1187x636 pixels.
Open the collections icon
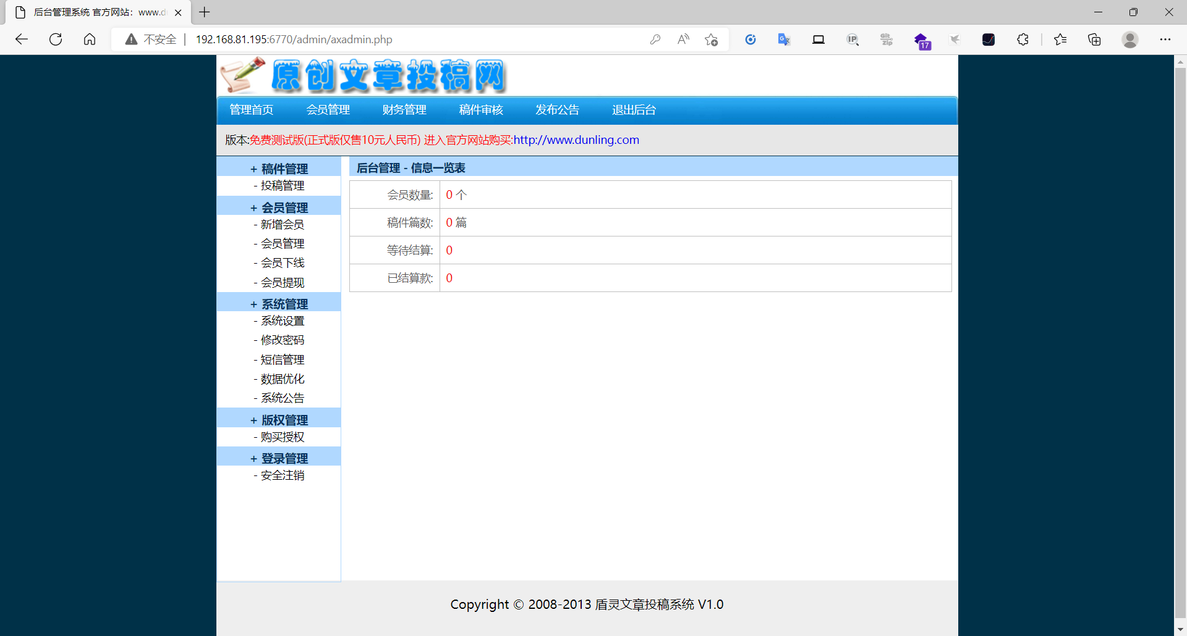[x=1094, y=40]
